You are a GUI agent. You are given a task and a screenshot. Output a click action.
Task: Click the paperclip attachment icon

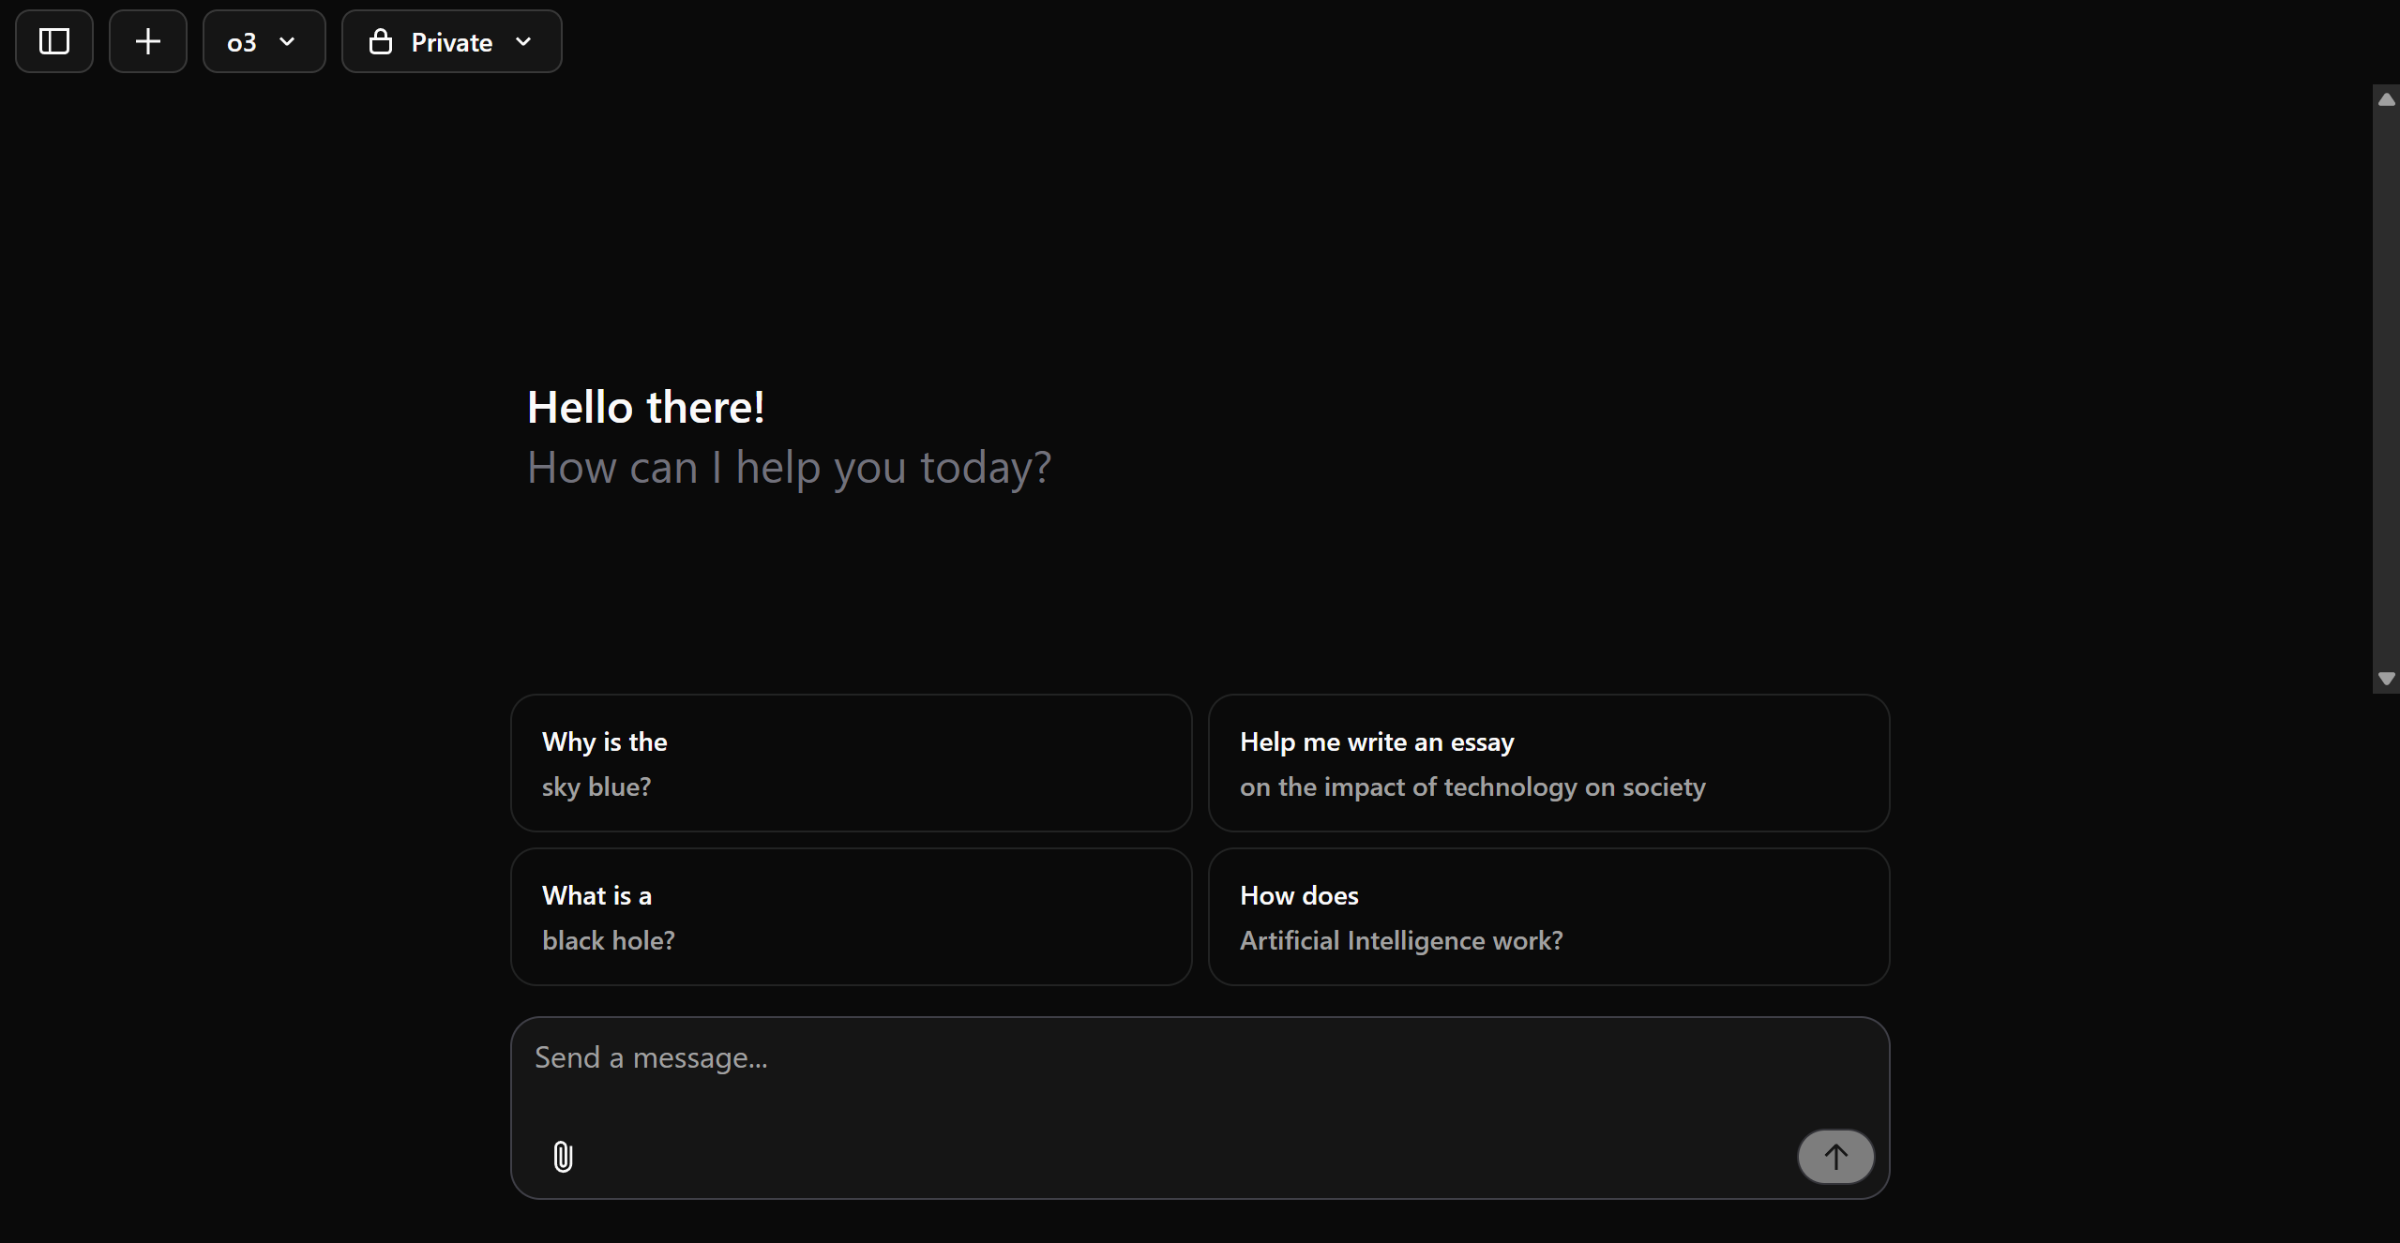coord(563,1157)
